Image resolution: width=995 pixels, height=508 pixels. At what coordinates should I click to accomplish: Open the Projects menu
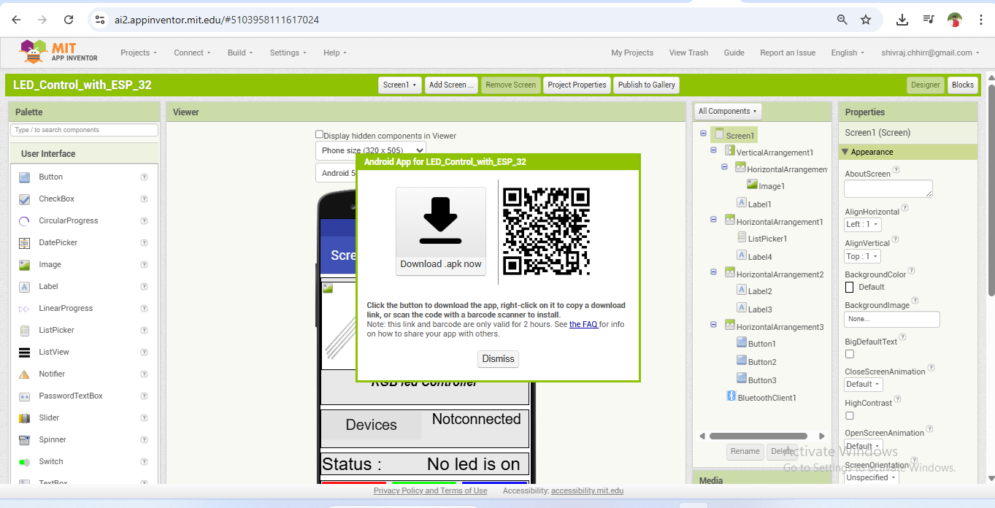pos(139,53)
